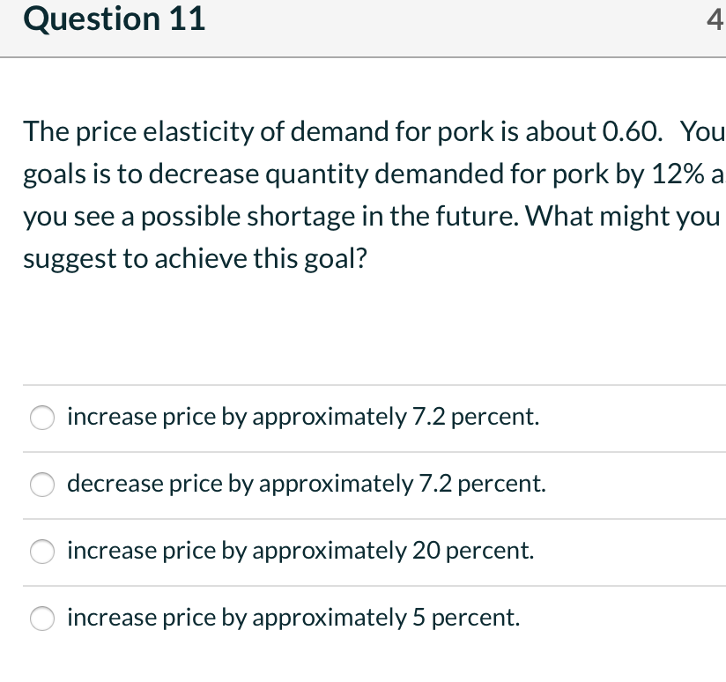Select the radio button for 'increase price by approximately 5 percent'

[x=42, y=619]
